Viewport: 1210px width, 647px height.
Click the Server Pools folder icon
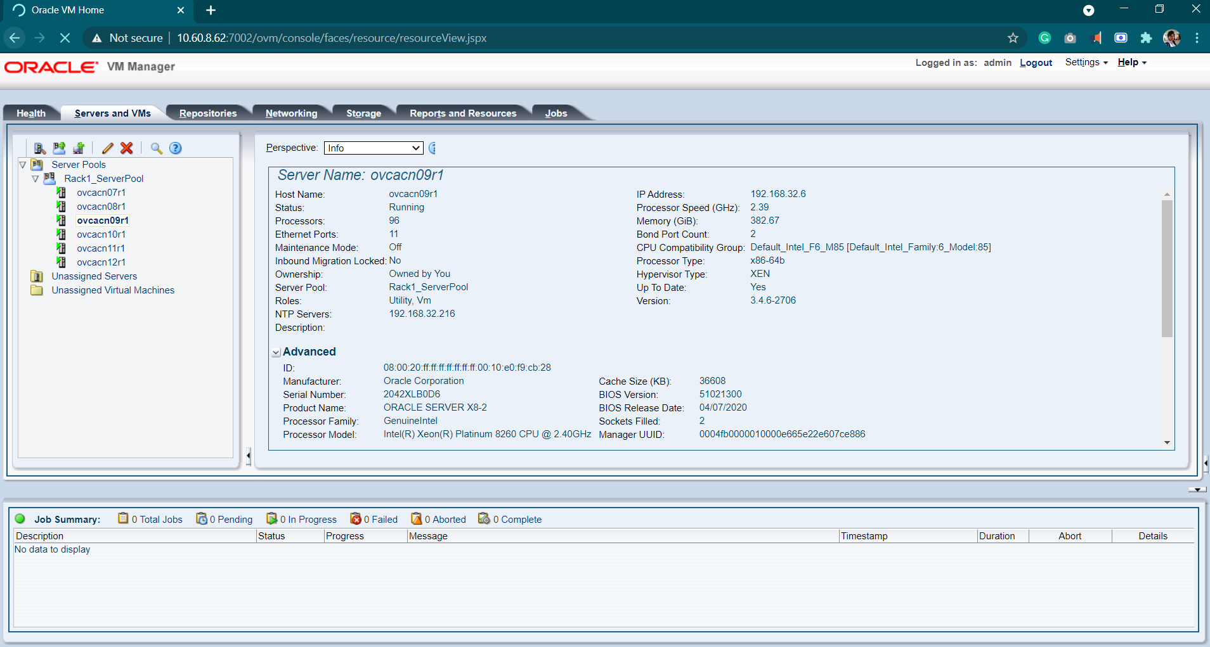37,165
